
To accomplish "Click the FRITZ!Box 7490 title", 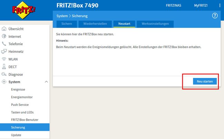I will (78, 6).
